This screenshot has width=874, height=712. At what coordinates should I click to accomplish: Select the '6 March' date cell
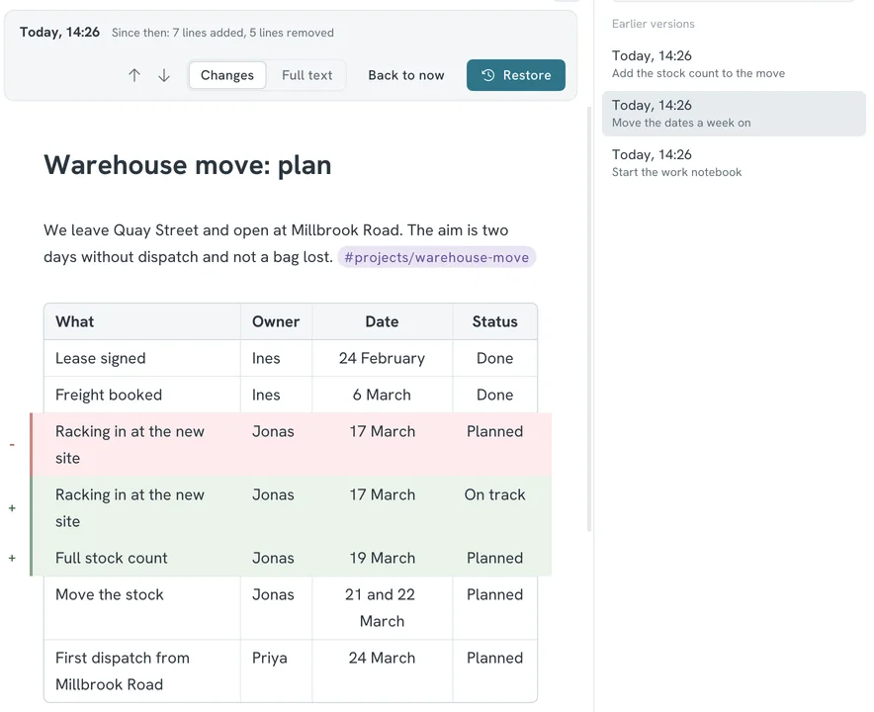[x=382, y=395]
